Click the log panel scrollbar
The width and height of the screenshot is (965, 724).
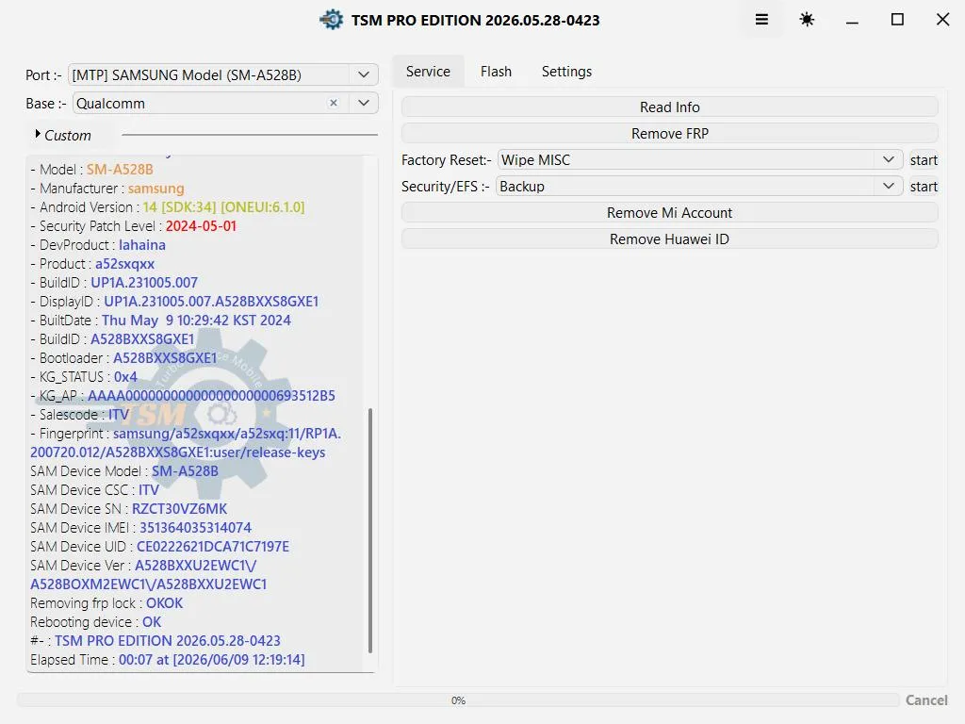click(369, 530)
